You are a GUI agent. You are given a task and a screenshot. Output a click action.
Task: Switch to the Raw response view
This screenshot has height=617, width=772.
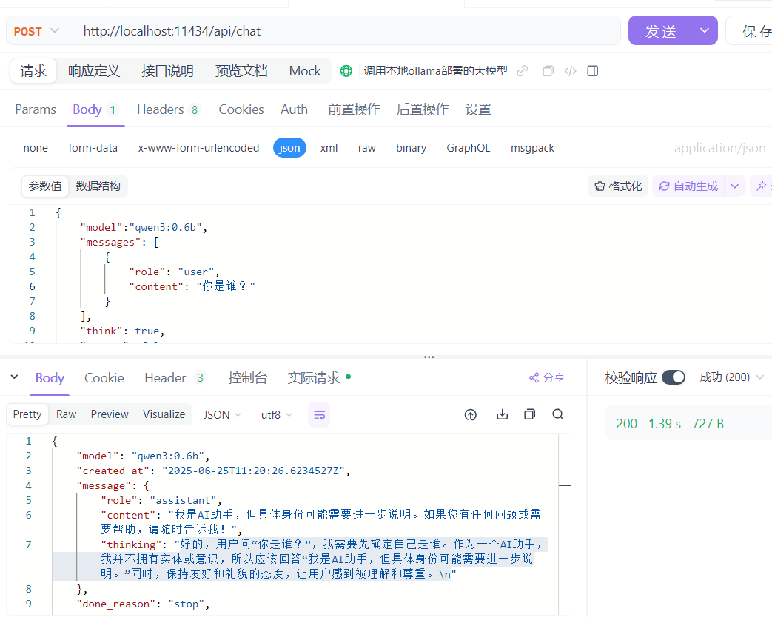(66, 414)
